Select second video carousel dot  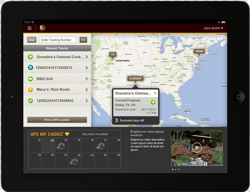coord(176,169)
